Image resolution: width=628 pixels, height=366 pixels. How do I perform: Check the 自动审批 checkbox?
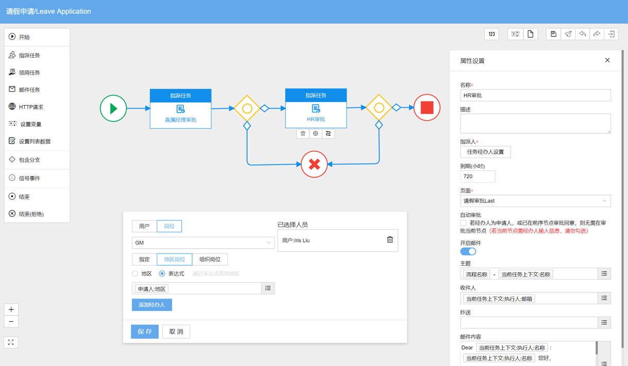[x=463, y=223]
